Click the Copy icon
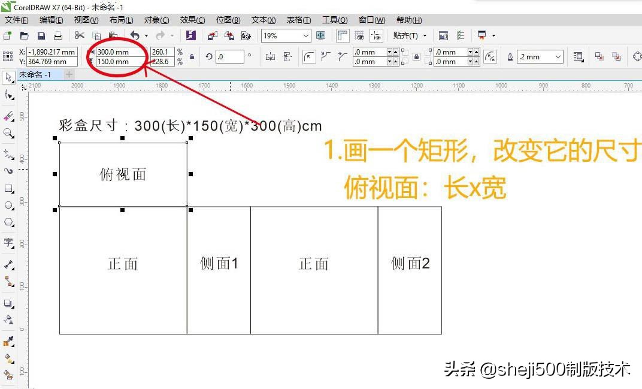The height and width of the screenshot is (389, 642). pyautogui.click(x=96, y=35)
